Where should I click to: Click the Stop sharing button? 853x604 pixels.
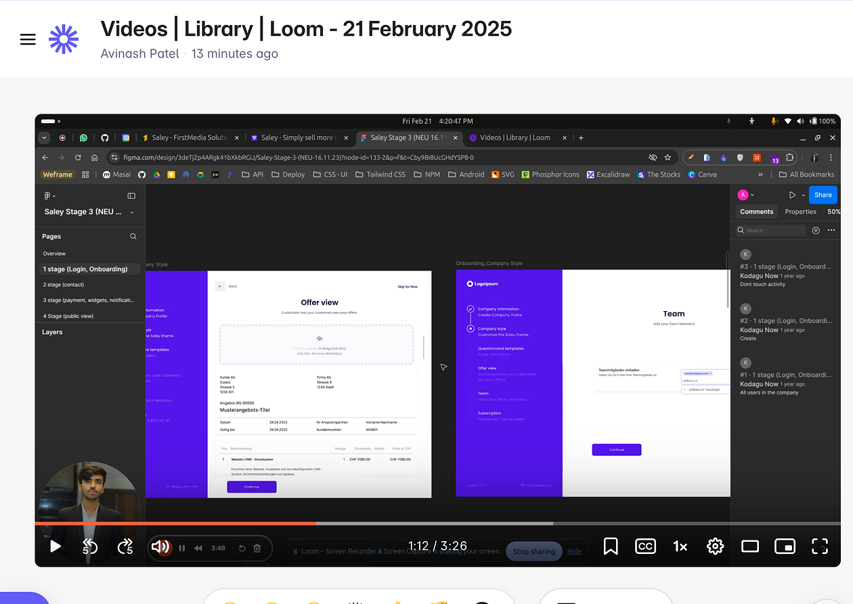(533, 551)
